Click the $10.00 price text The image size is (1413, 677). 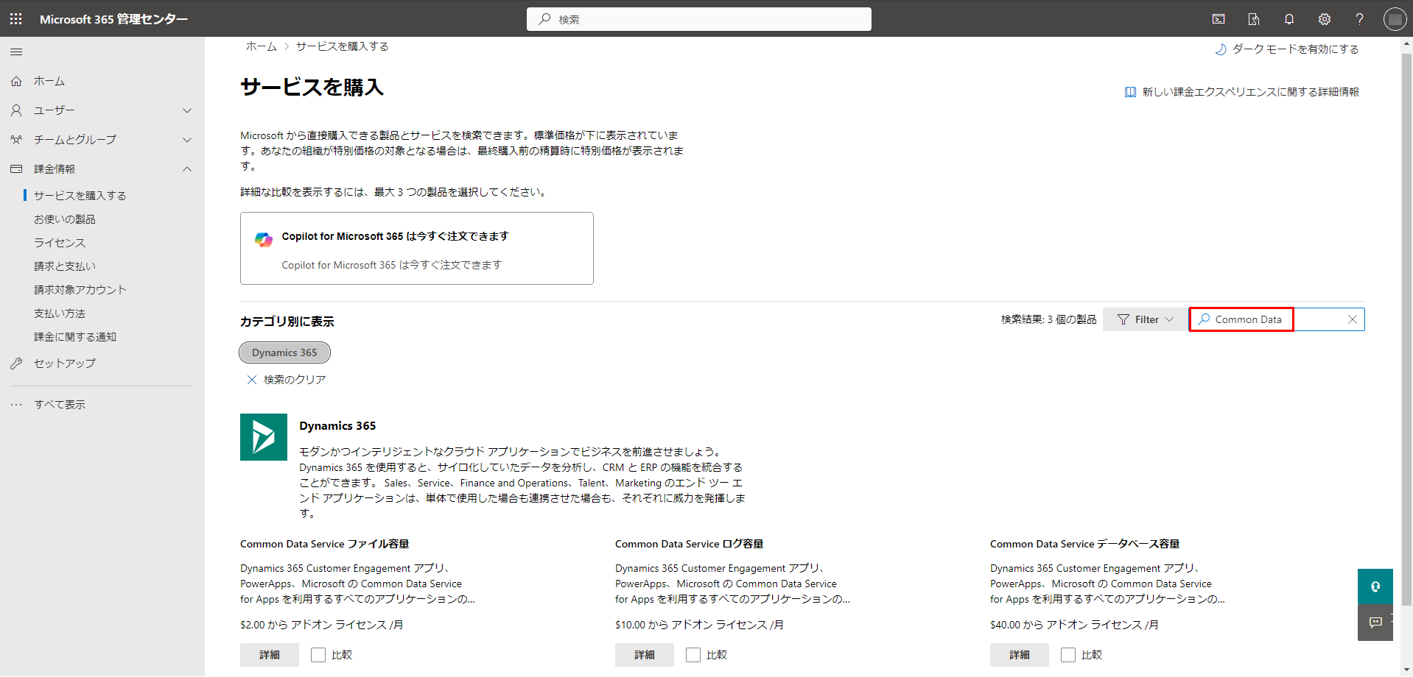699,625
